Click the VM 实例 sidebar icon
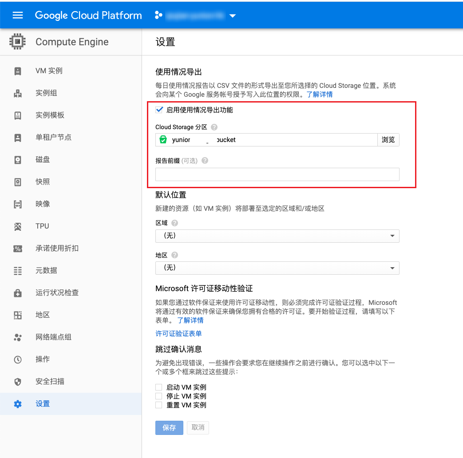Screen dimensions: 463x458 pos(18,71)
